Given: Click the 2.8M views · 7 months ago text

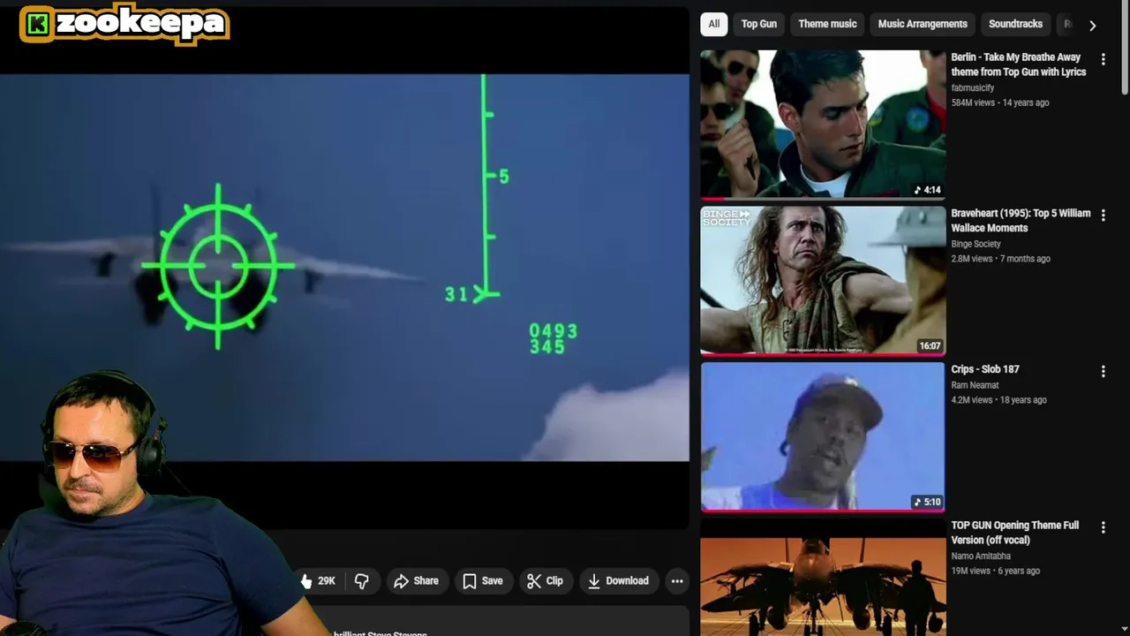Looking at the screenshot, I should [x=1000, y=259].
